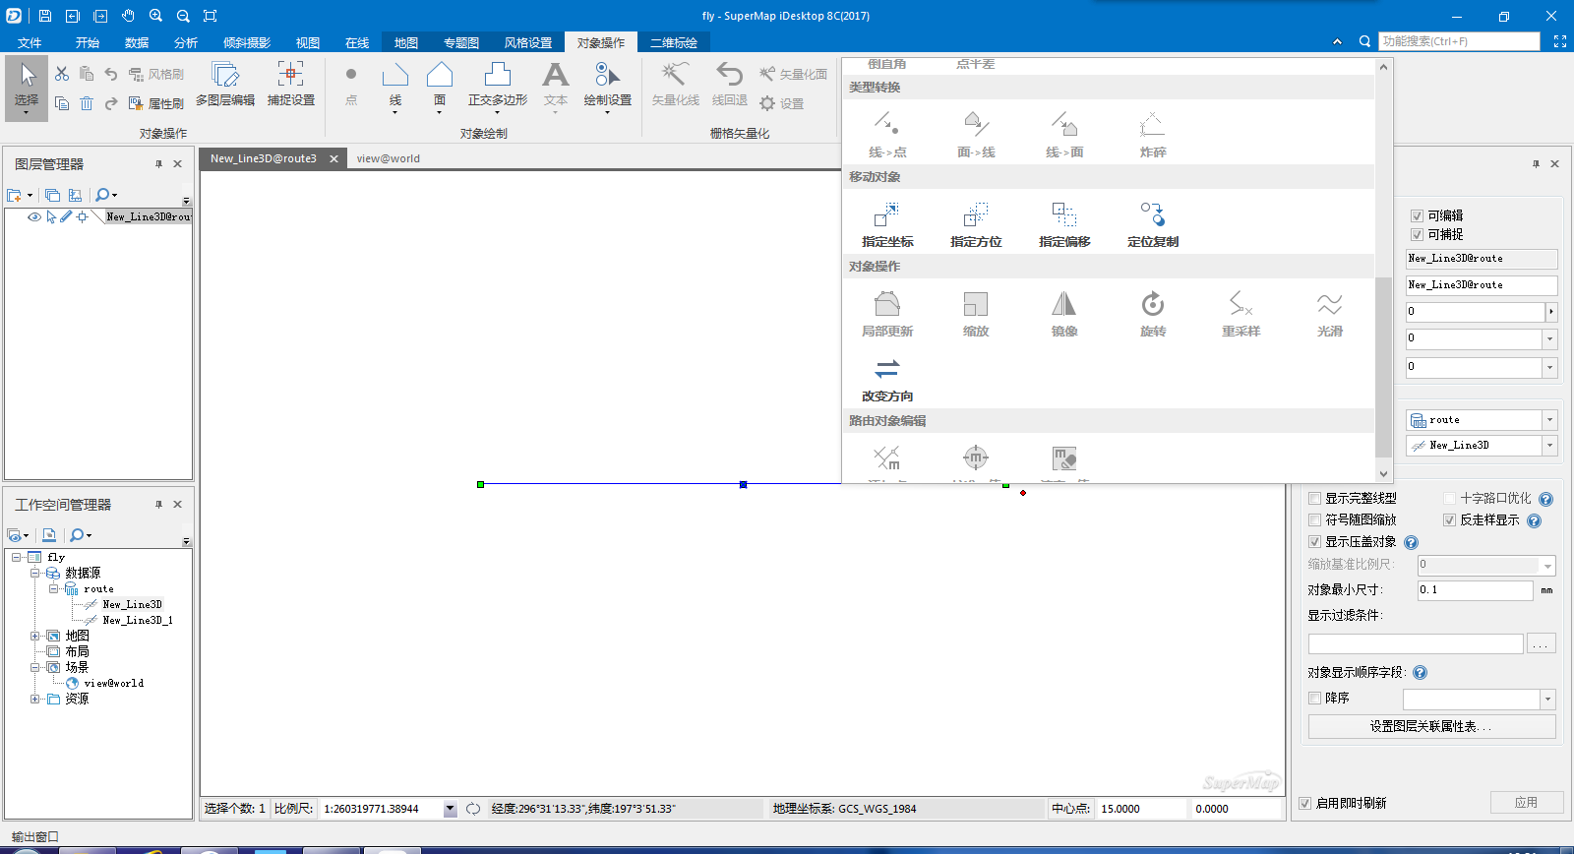1574x854 pixels.
Task: Switch to the 风格设置 ribbon tab
Action: [528, 42]
